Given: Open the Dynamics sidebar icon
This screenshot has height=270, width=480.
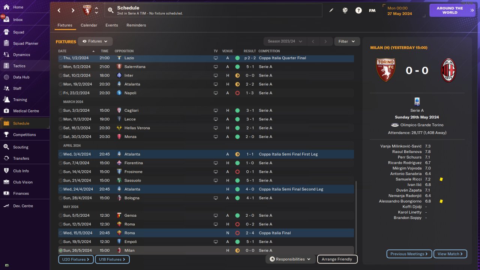Looking at the screenshot, I should [x=6, y=55].
